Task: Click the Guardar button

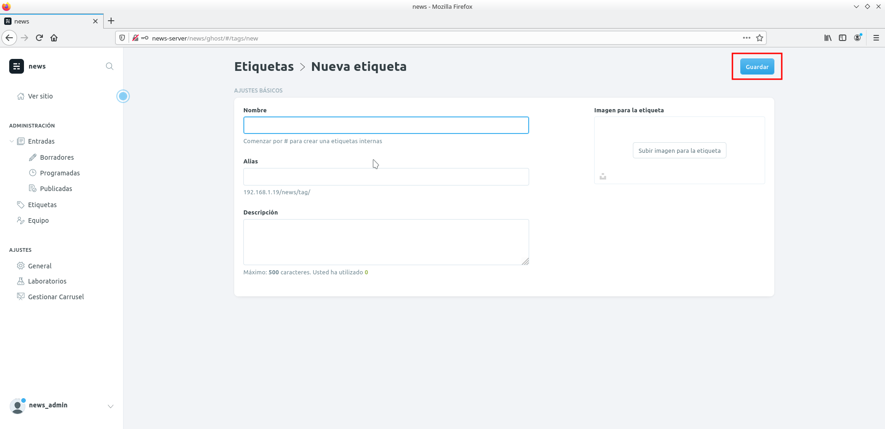Action: tap(757, 67)
